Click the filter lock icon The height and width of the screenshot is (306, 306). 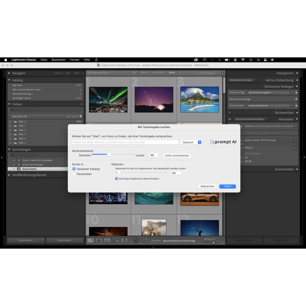click(222, 73)
